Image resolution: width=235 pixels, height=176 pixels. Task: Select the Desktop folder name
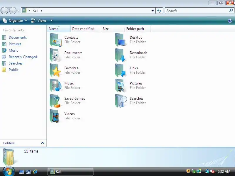pos(136,38)
